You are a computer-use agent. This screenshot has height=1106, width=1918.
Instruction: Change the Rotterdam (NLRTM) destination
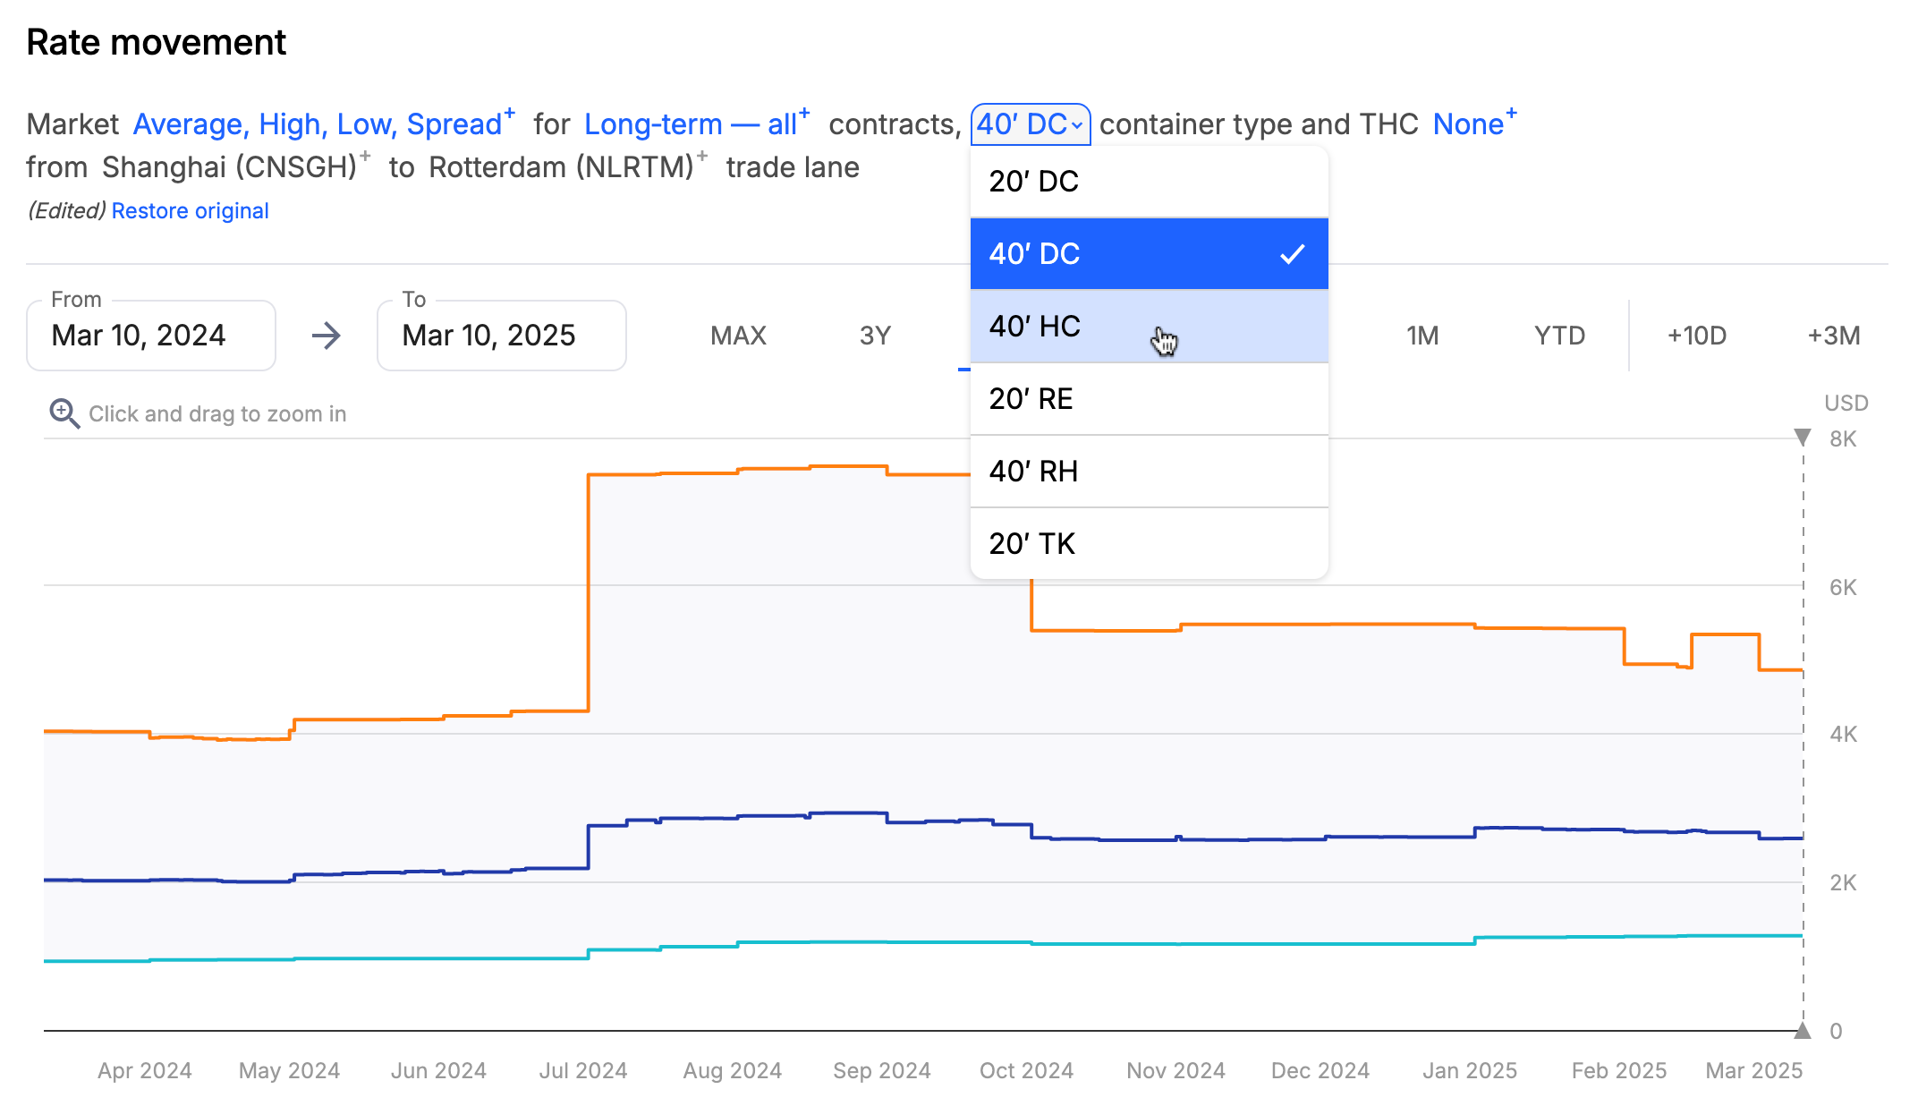(568, 166)
